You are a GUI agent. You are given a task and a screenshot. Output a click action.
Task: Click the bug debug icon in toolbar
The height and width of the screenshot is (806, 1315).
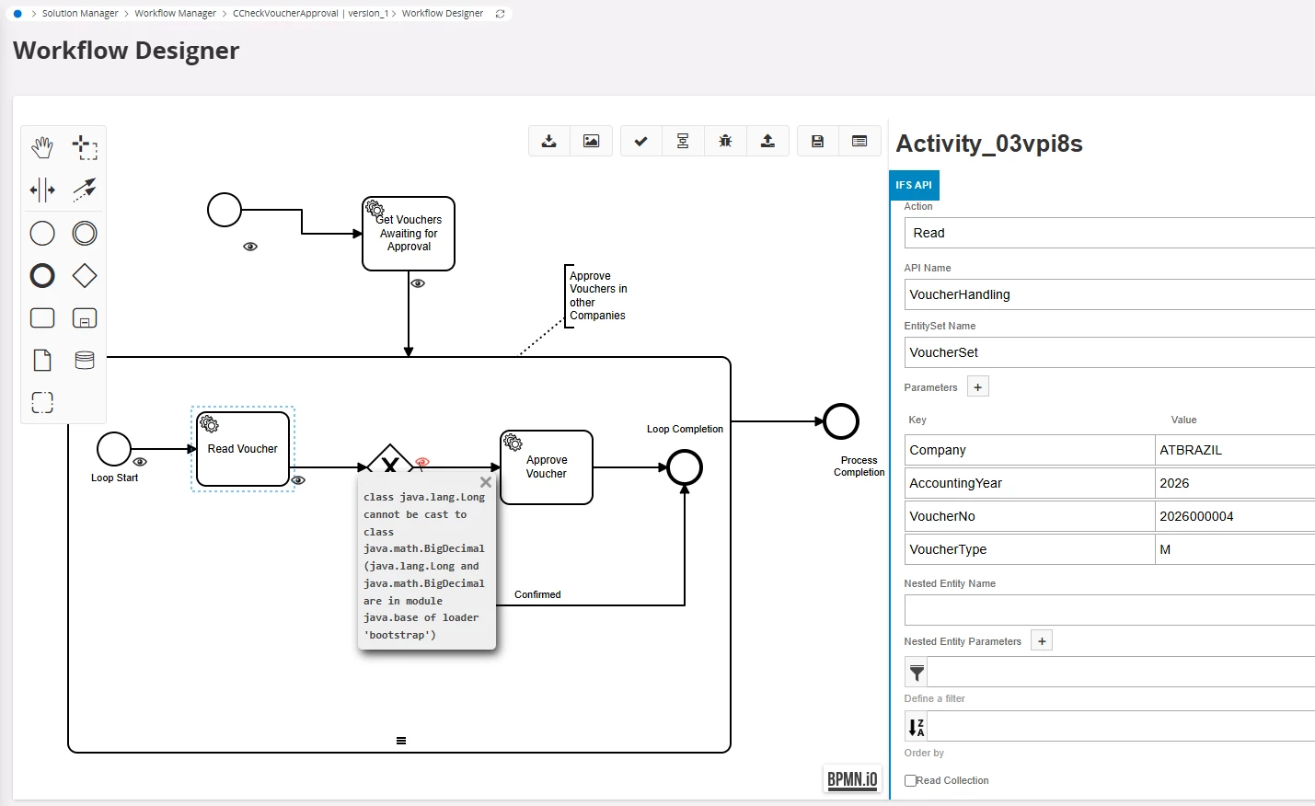point(725,141)
